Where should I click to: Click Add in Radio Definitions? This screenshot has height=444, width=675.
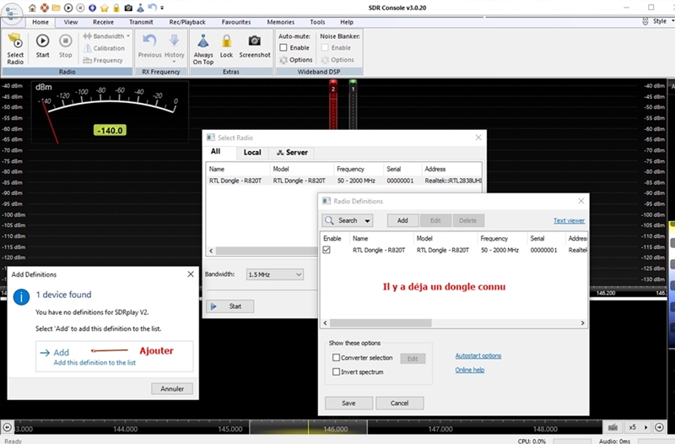point(402,220)
